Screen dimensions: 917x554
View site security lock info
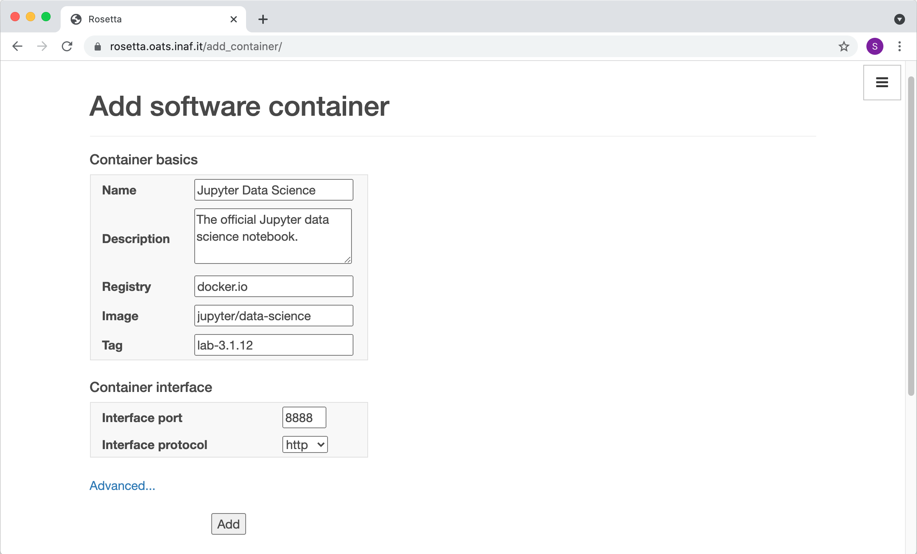point(98,47)
